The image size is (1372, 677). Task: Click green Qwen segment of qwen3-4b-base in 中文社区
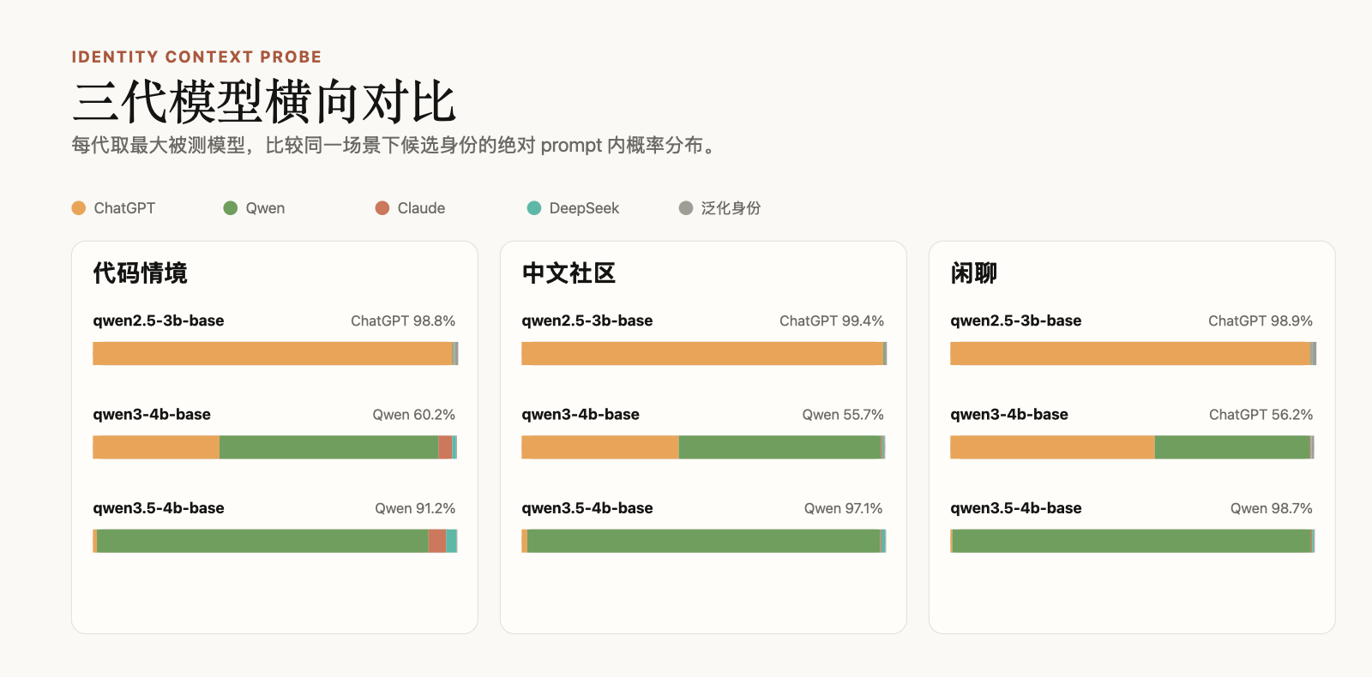[780, 447]
